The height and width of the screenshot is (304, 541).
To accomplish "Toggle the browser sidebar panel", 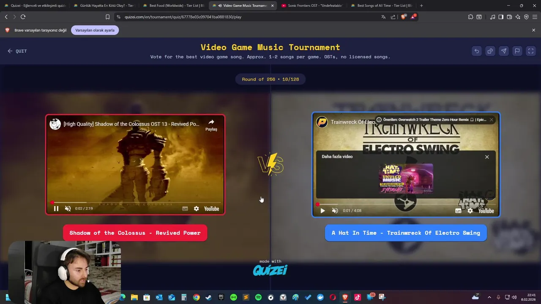I will tap(501, 17).
